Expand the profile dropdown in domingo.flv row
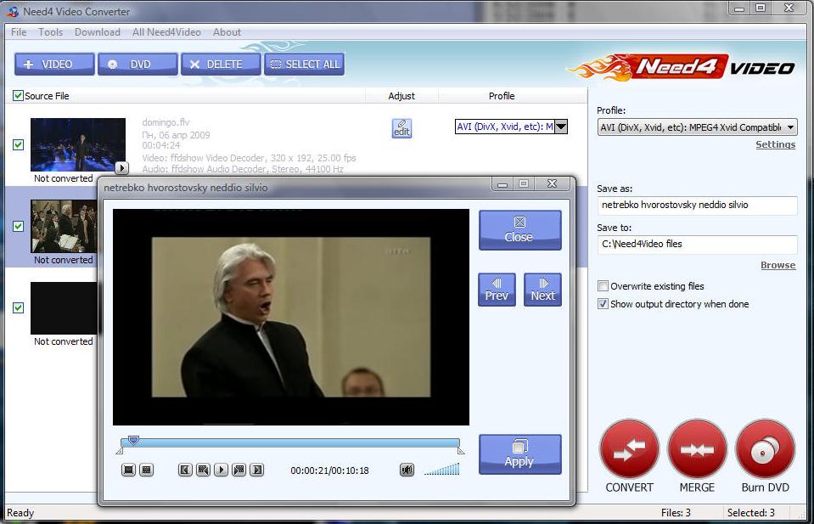Viewport: 814px width, 524px height. [x=560, y=127]
